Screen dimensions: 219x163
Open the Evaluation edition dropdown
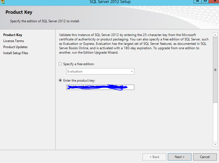[x=100, y=71]
